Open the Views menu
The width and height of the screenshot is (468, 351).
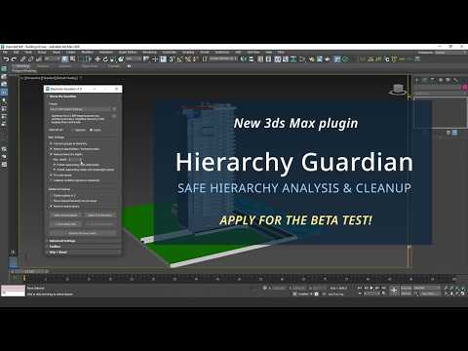57,53
